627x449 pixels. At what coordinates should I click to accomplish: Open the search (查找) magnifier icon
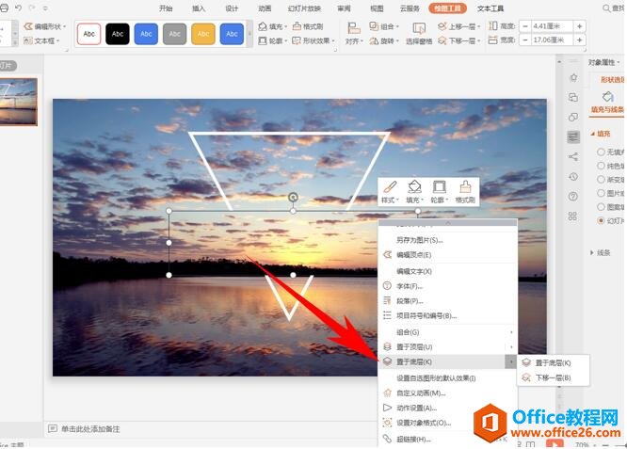pos(606,8)
